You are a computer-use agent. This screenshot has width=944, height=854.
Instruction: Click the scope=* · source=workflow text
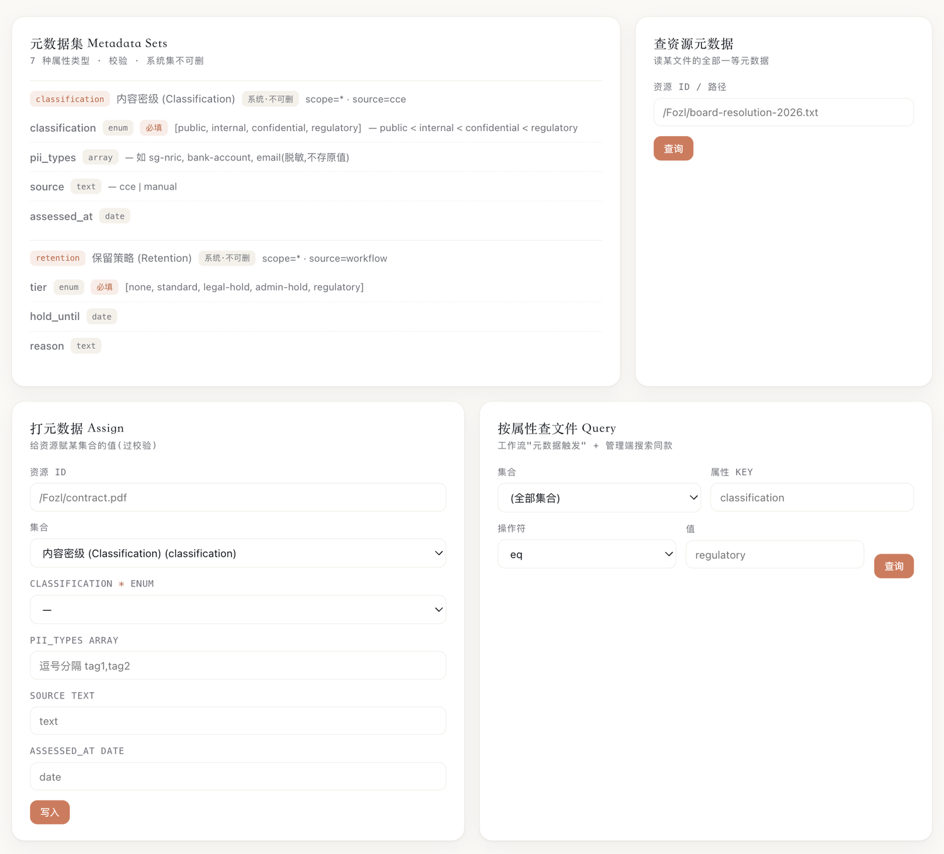click(325, 258)
